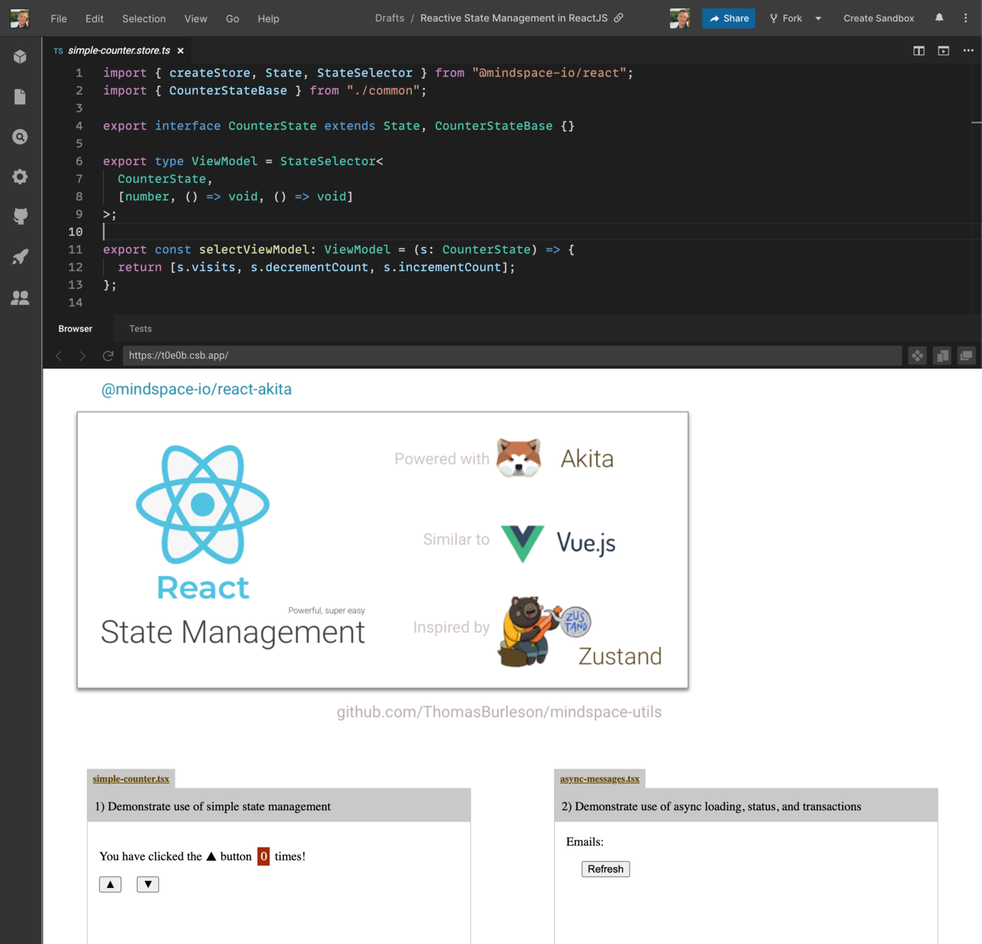Click the increment up-triangle button
This screenshot has width=982, height=944.
(x=111, y=885)
